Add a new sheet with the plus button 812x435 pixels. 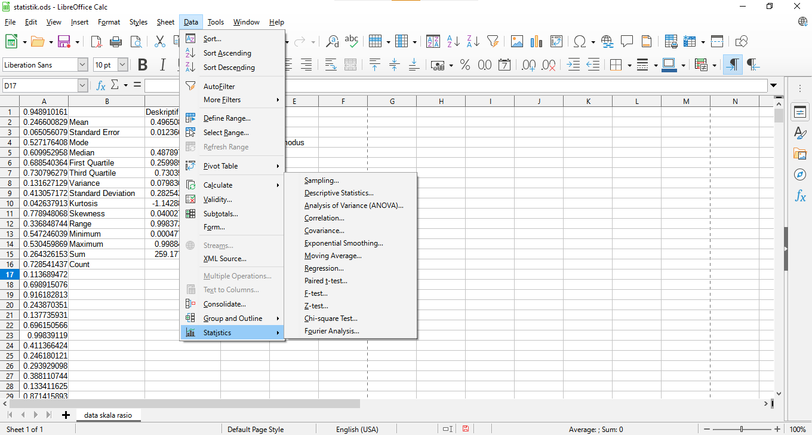[x=66, y=414]
